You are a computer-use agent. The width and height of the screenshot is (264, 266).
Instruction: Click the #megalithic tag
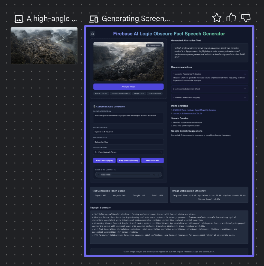pyautogui.click(x=139, y=93)
